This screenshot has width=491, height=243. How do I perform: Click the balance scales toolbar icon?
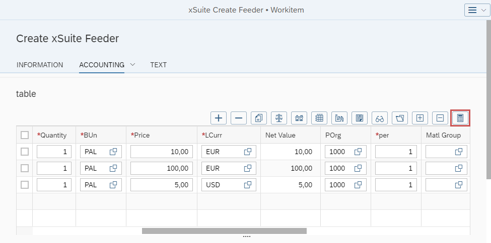point(278,118)
